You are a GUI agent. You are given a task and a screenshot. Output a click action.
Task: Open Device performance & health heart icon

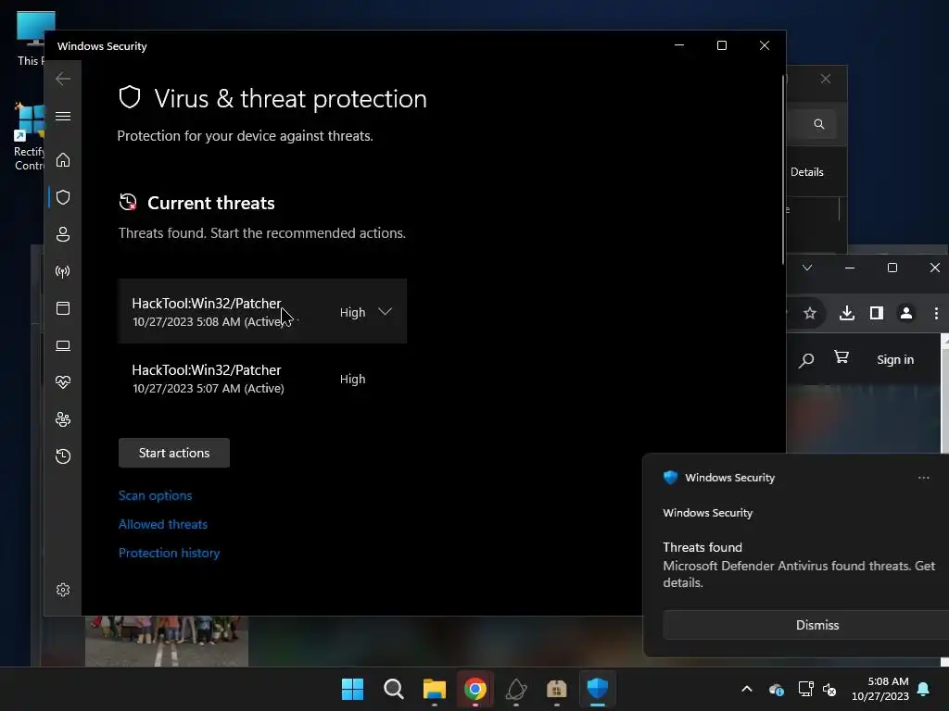pyautogui.click(x=63, y=382)
